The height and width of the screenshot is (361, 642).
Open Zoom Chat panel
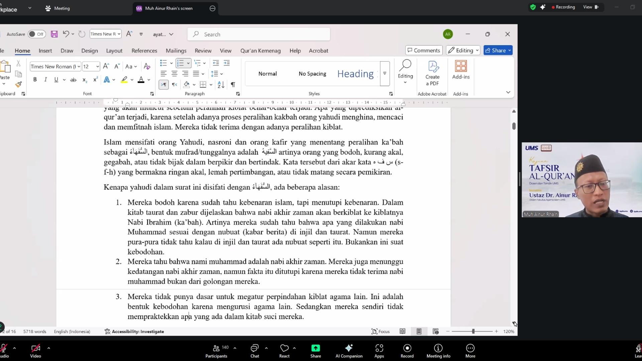click(255, 351)
